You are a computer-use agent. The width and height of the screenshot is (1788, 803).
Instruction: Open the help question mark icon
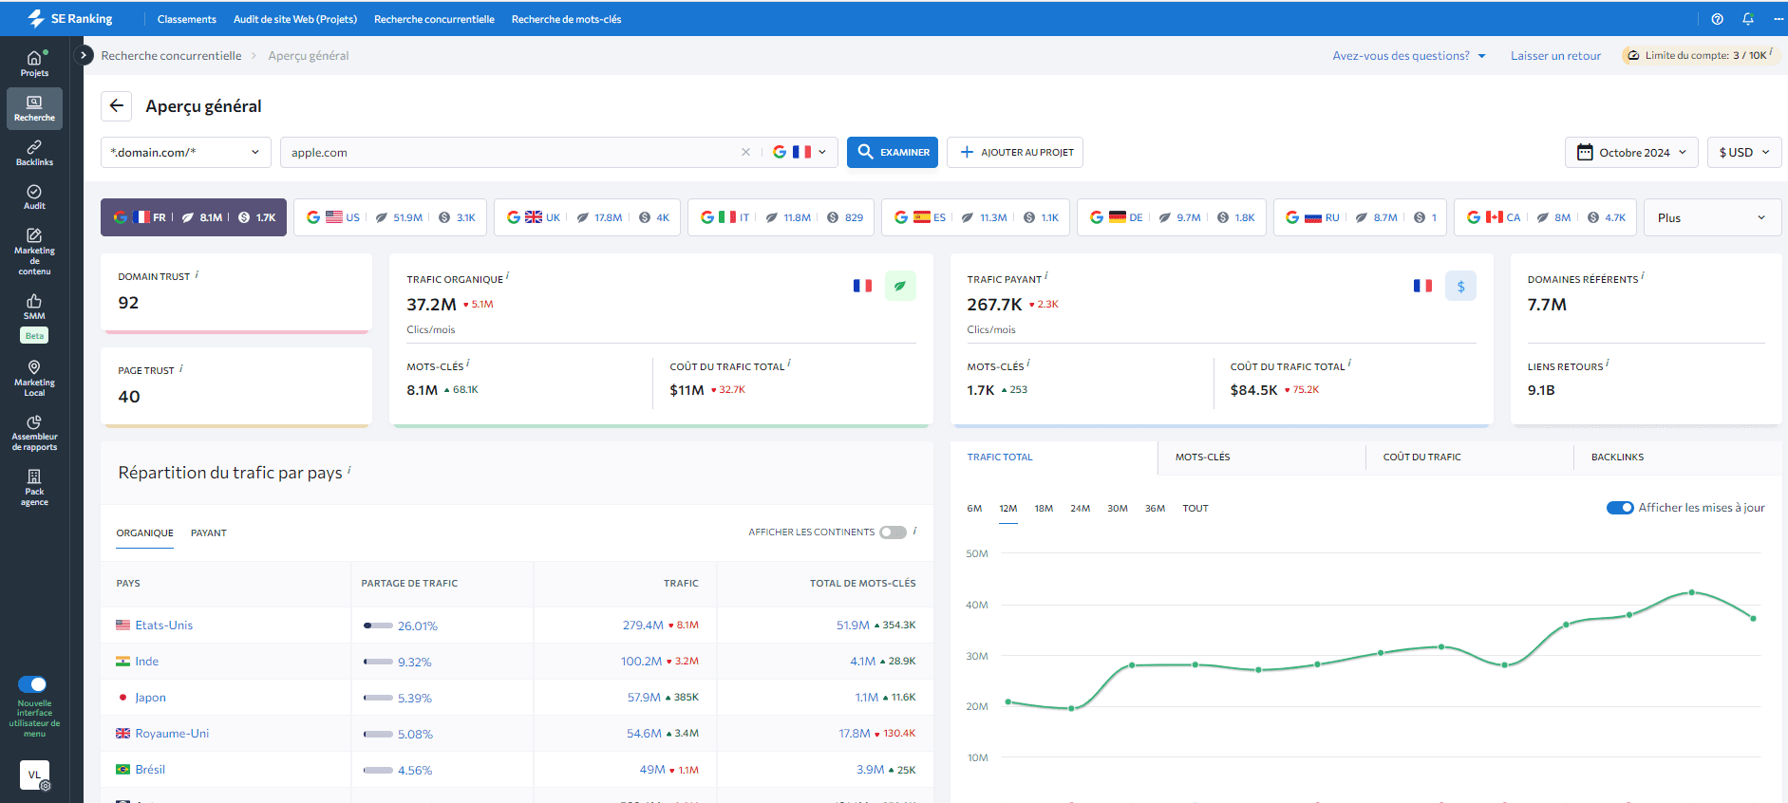pos(1717,19)
